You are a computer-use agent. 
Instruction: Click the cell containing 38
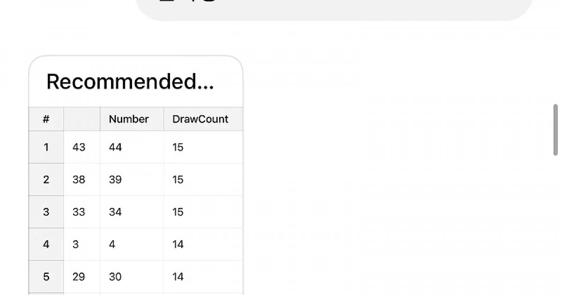(x=79, y=180)
